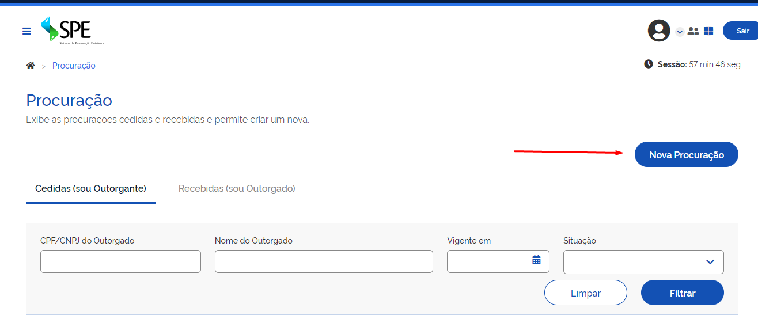Open the hamburger menu
Screen dimensions: 758x315
pos(26,31)
